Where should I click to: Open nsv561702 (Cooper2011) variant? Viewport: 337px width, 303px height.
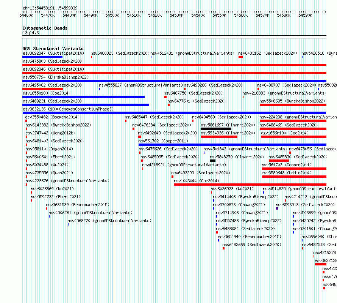[163, 141]
